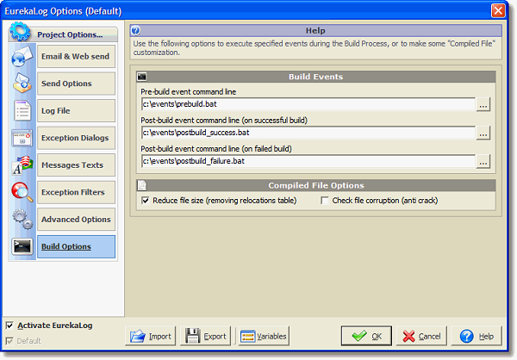
Task: Browse for post-build failure command file
Action: tap(483, 162)
